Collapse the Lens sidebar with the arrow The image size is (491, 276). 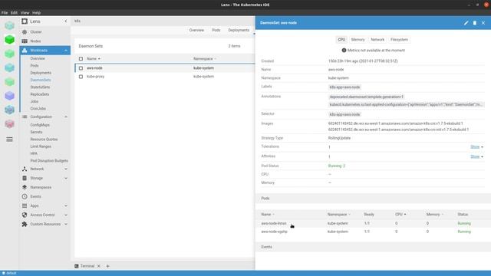tap(66, 21)
